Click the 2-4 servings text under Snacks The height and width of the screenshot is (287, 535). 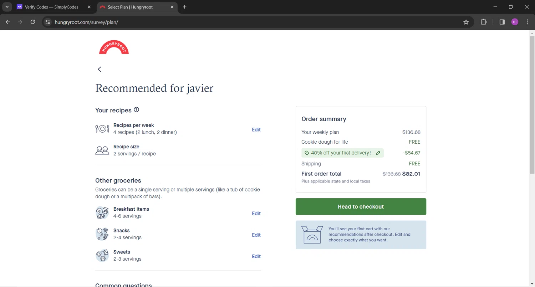(127, 237)
